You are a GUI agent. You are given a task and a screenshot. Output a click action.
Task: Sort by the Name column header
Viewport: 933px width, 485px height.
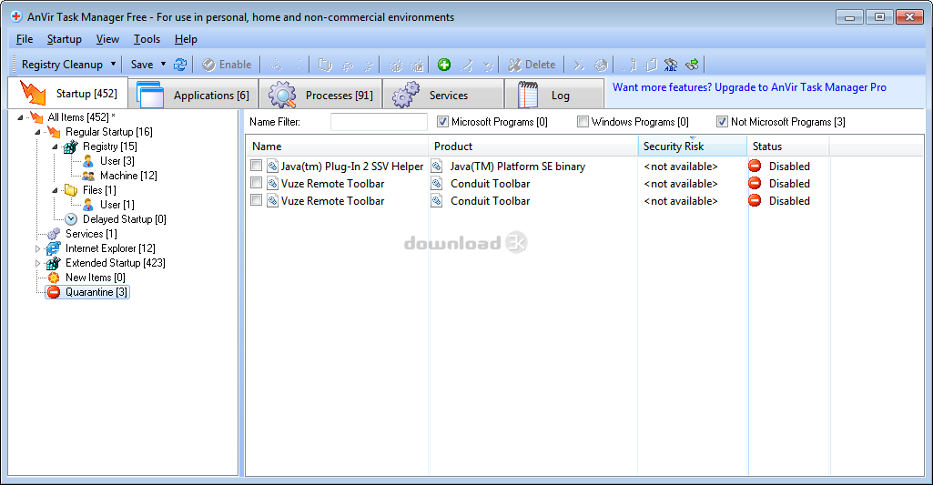[337, 147]
